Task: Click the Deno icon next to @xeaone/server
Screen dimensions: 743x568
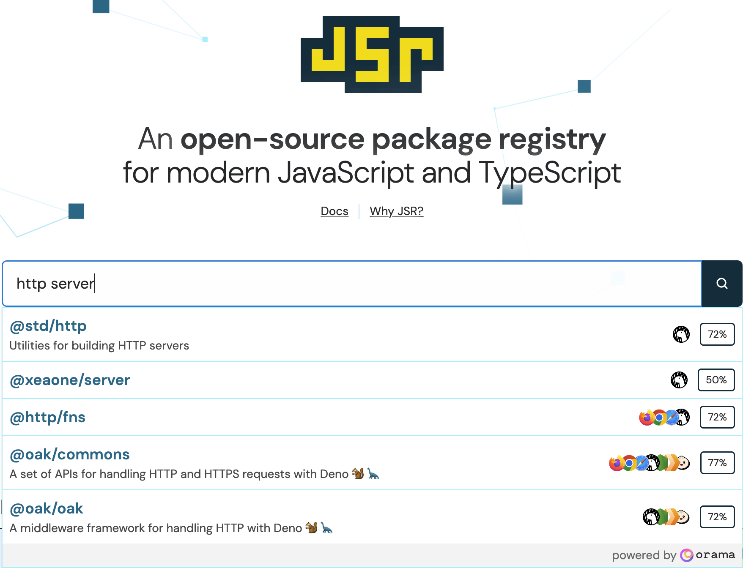Action: click(680, 380)
